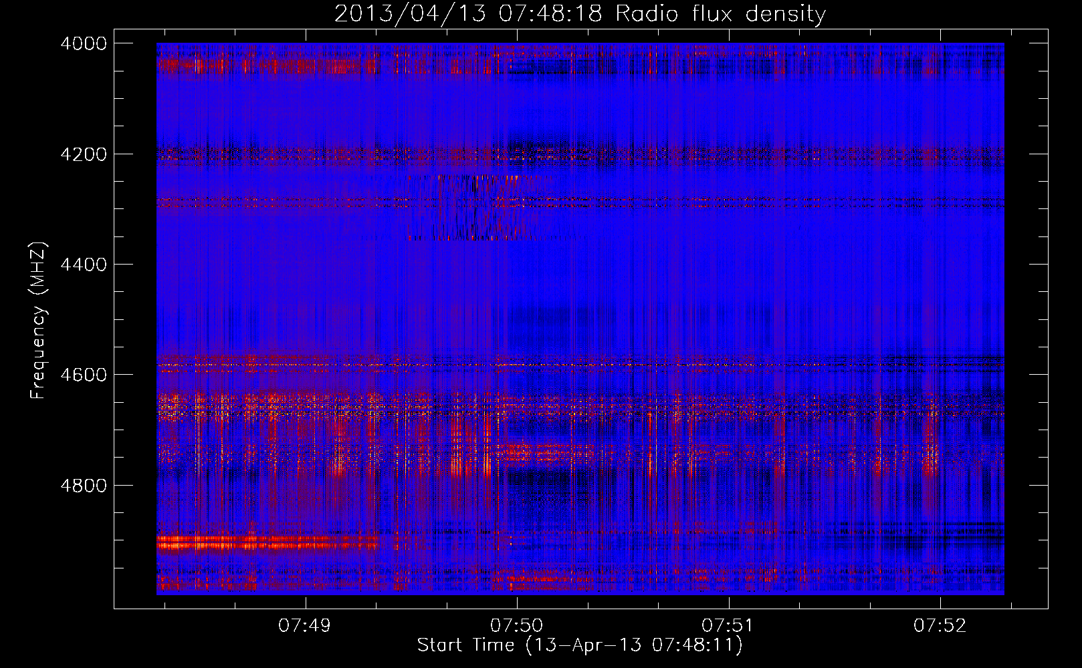Click the 4600 frequency axis label
This screenshot has height=668, width=1082.
pyautogui.click(x=84, y=375)
